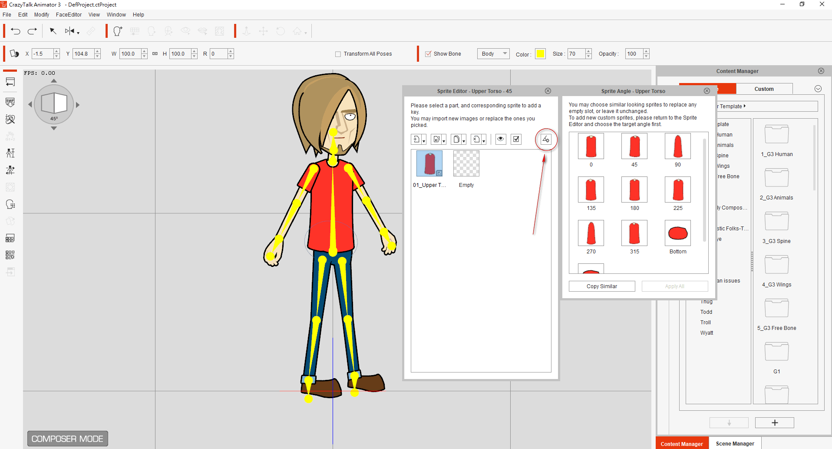Expand the Content Manager collapse chevron

[818, 89]
